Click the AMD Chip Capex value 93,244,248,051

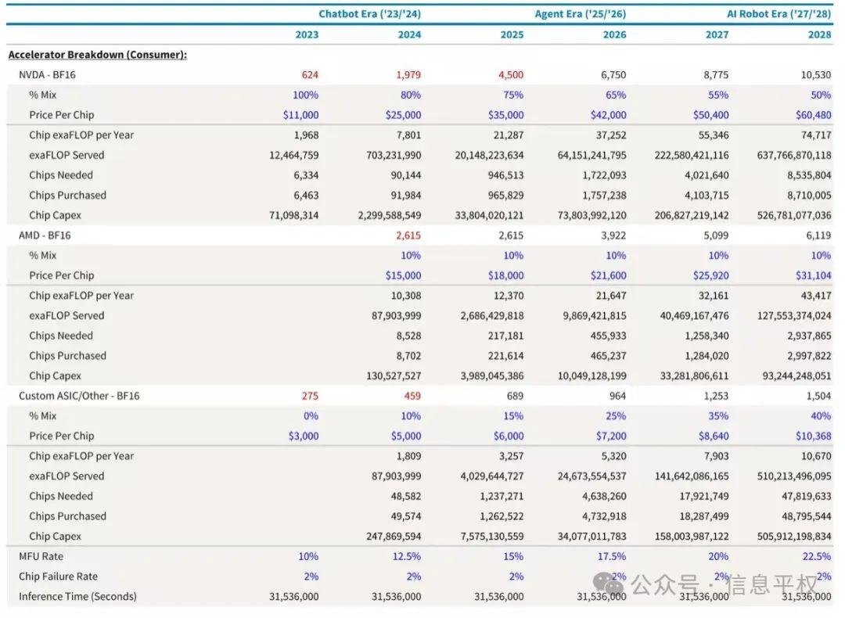click(797, 376)
